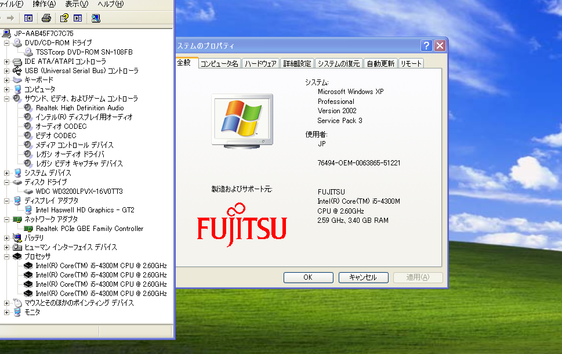Click the speaker icon for Realtek High Definition Audio

coord(28,107)
